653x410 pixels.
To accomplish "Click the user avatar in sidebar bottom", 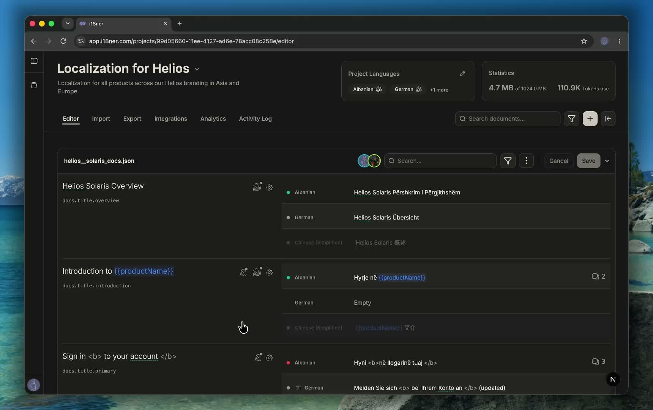I will (33, 385).
